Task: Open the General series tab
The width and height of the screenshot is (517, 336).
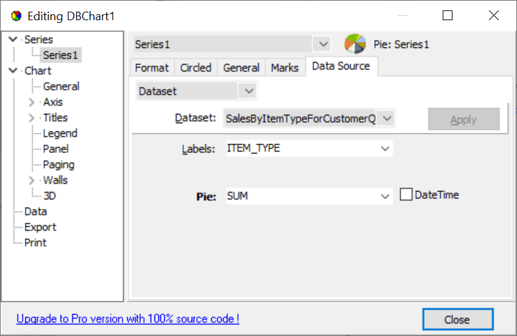Action: coord(241,68)
